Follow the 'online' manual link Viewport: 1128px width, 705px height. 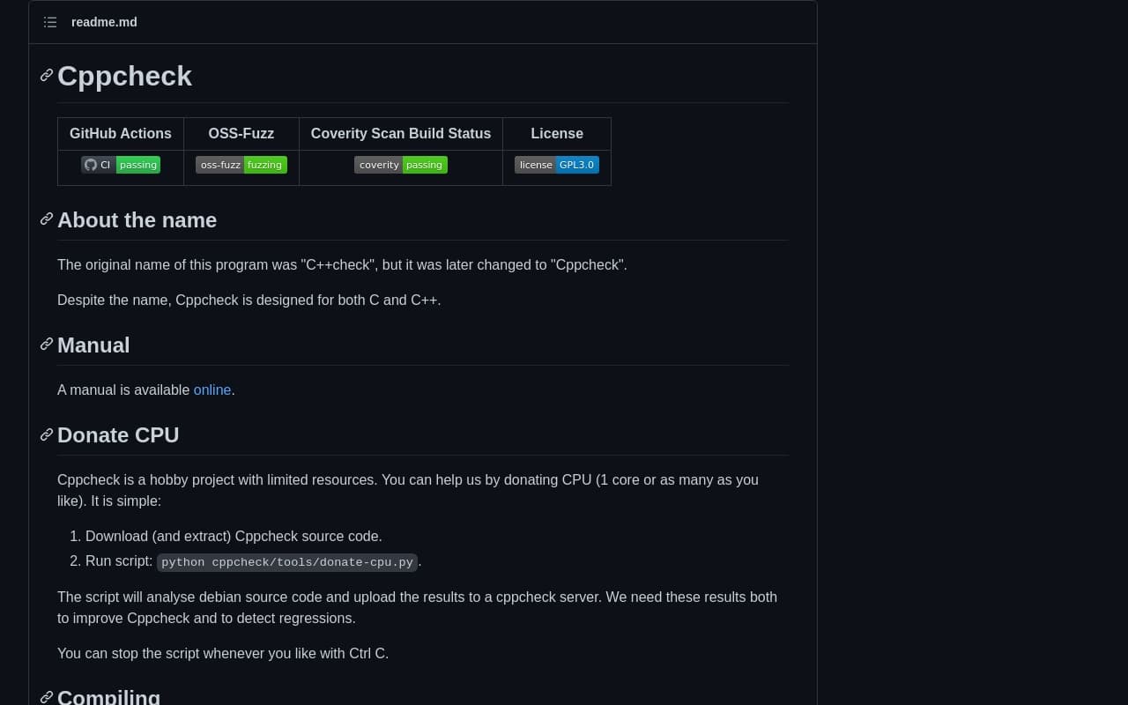[212, 390]
